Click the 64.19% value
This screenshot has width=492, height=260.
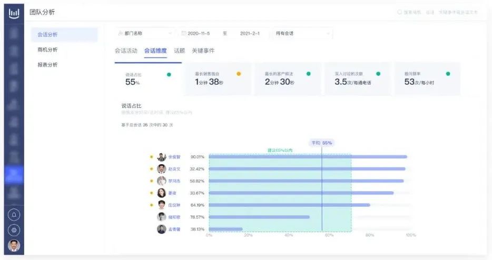[197, 205]
